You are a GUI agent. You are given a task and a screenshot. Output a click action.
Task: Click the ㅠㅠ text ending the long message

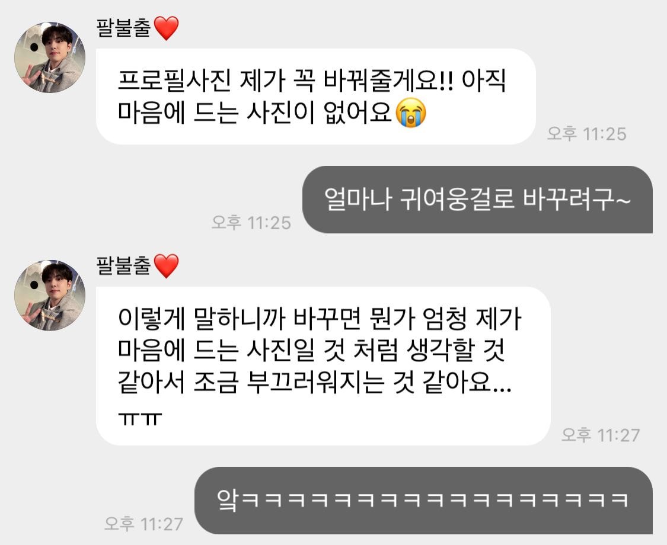[140, 419]
